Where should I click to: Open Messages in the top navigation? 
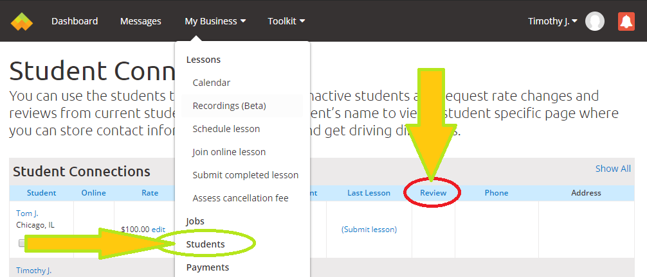point(140,21)
